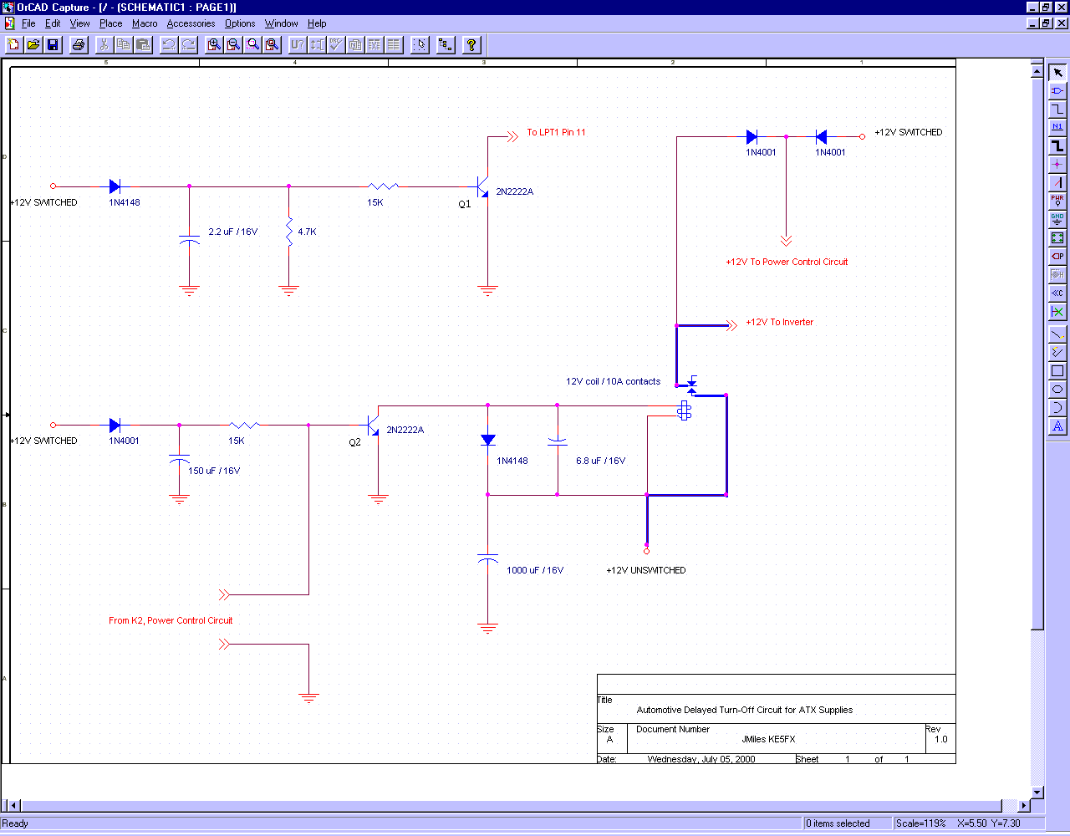The height and width of the screenshot is (836, 1070).
Task: Redo the last action
Action: click(x=188, y=44)
